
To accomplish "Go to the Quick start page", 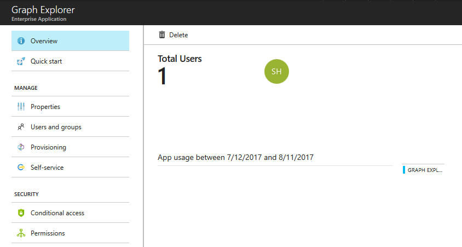I will pyautogui.click(x=70, y=61).
